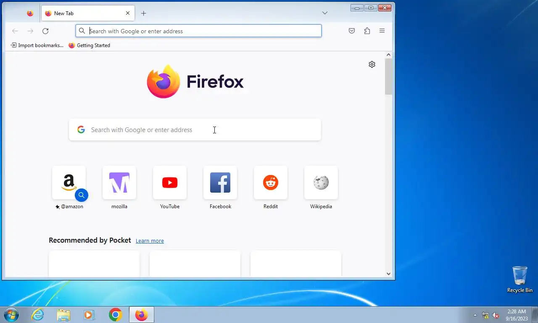Open the YouTube shortcut tile
This screenshot has width=538, height=323.
(170, 183)
